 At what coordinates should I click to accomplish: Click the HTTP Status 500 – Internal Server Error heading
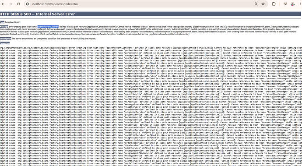(x=37, y=14)
